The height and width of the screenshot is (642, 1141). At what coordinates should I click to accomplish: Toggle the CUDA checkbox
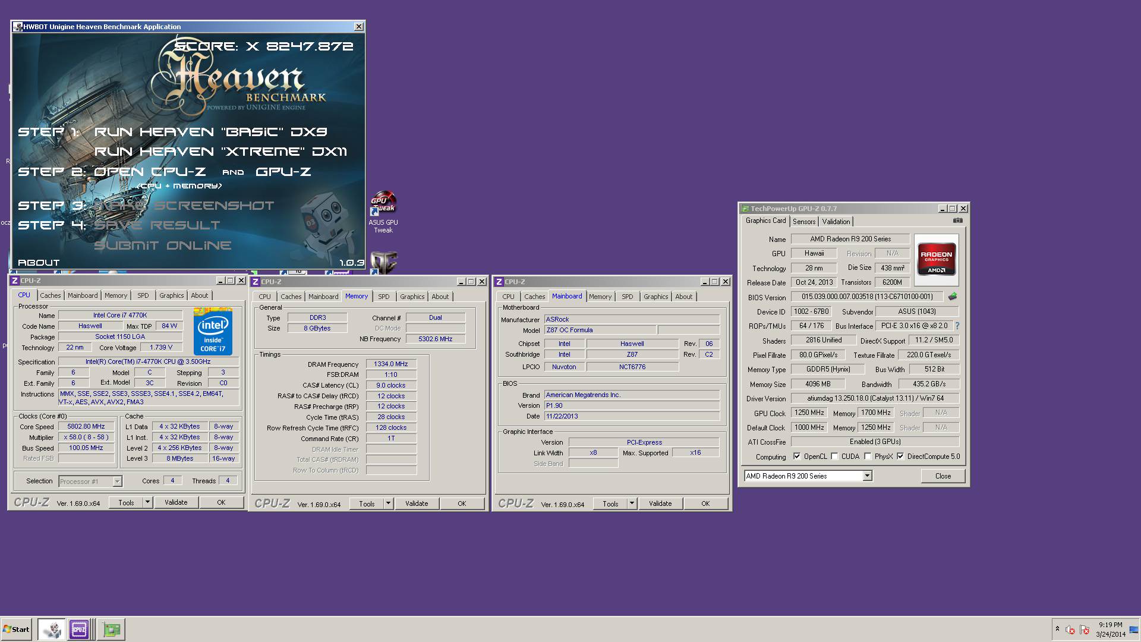click(834, 457)
